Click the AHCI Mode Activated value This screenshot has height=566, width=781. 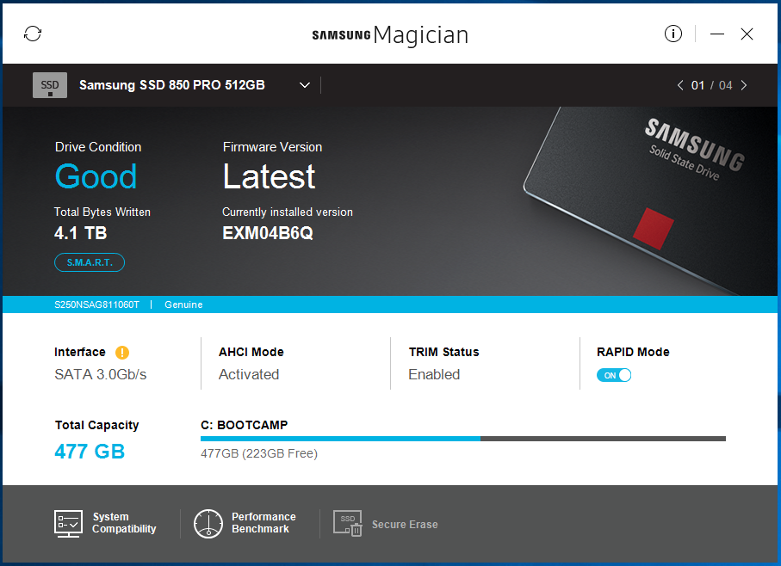click(x=249, y=374)
